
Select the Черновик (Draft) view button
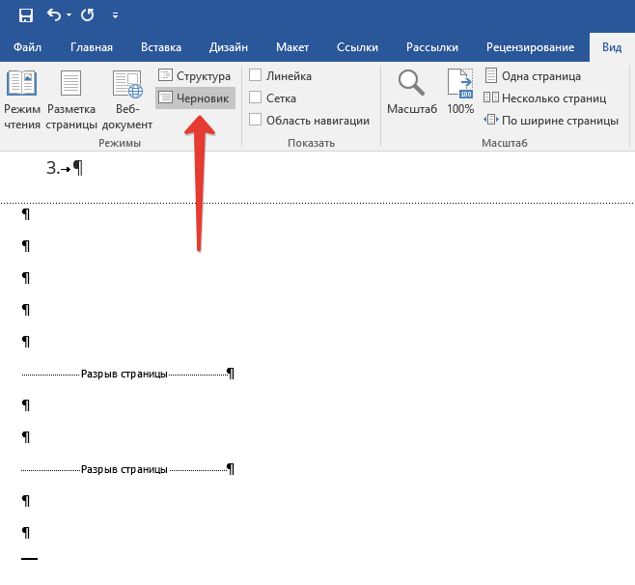click(195, 97)
